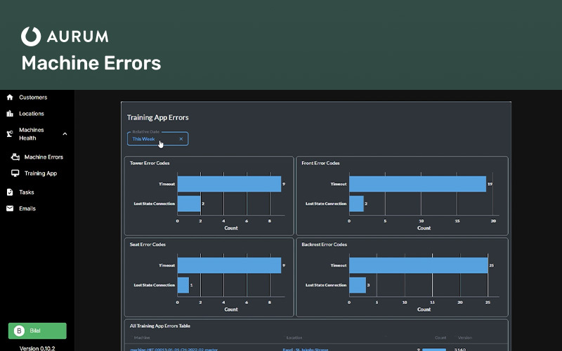Click the Seat Error Codes title
Screen dimensions: 562x351
pyautogui.click(x=148, y=244)
